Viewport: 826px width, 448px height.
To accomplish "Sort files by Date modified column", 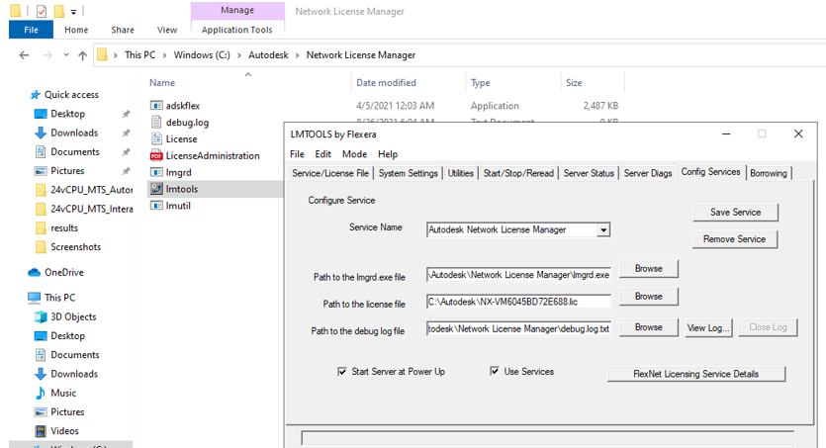I will (x=386, y=83).
